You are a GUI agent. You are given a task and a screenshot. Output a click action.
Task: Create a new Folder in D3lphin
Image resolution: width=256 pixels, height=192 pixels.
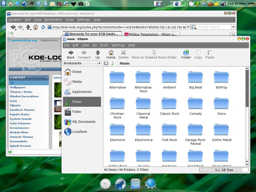[186, 54]
